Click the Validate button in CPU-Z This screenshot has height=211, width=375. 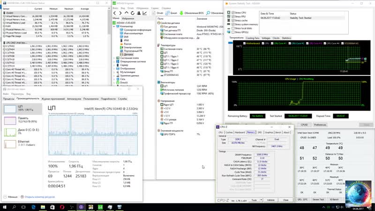tap(270, 200)
